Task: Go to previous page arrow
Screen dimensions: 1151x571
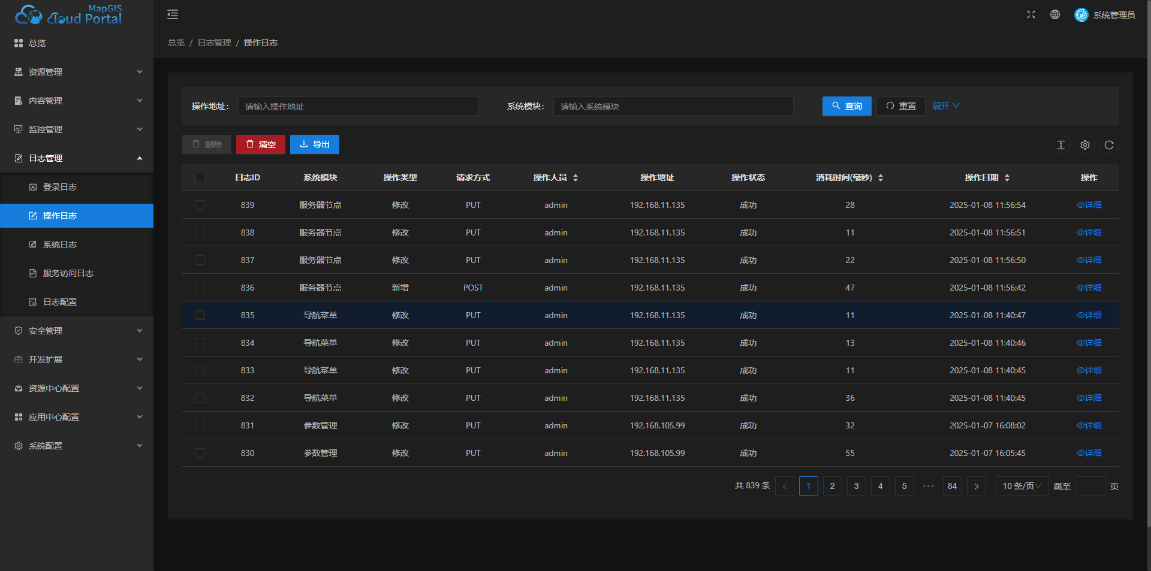Action: (x=785, y=486)
